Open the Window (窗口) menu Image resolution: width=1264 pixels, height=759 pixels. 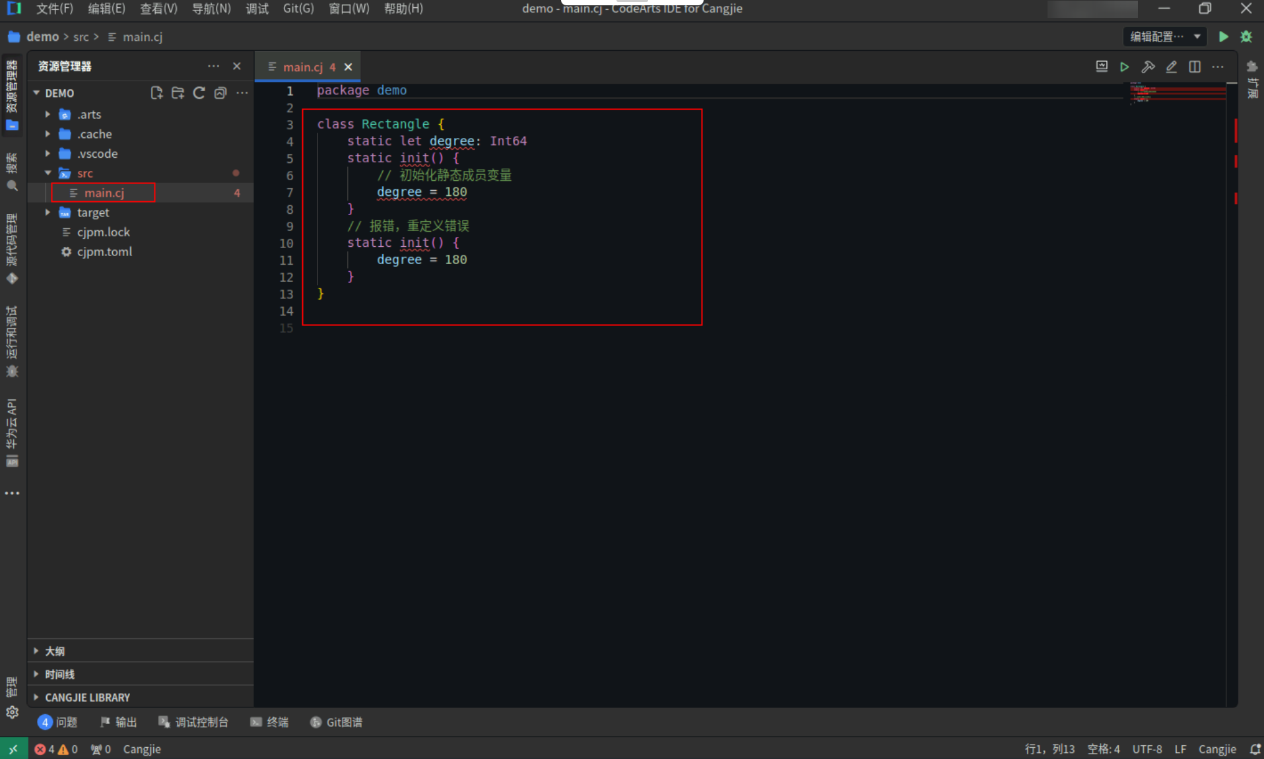pyautogui.click(x=349, y=9)
